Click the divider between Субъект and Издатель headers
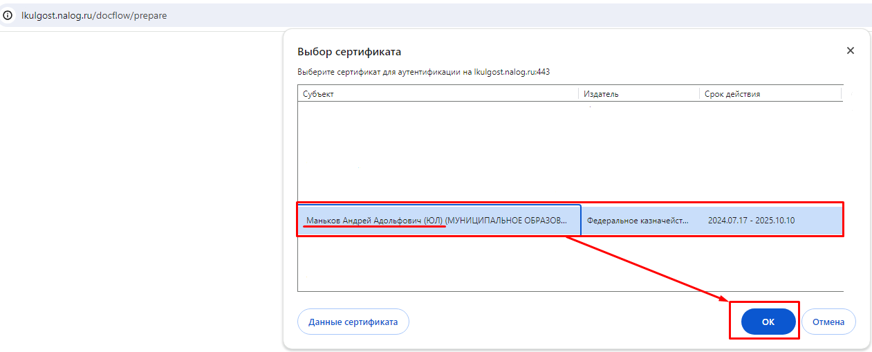Image resolution: width=872 pixels, height=352 pixels. 578,94
